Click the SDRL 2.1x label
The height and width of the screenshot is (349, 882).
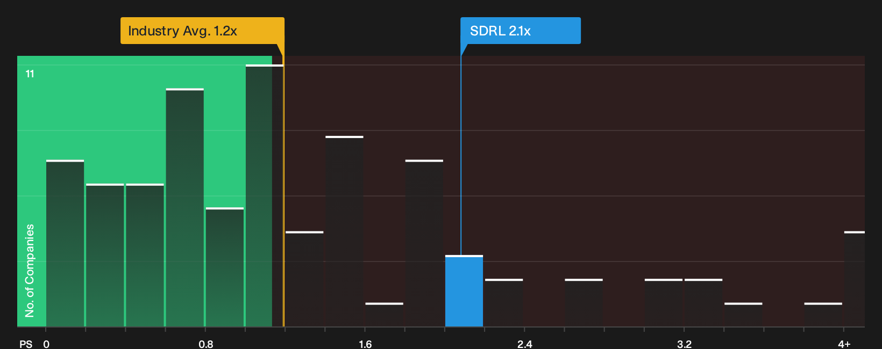click(520, 31)
